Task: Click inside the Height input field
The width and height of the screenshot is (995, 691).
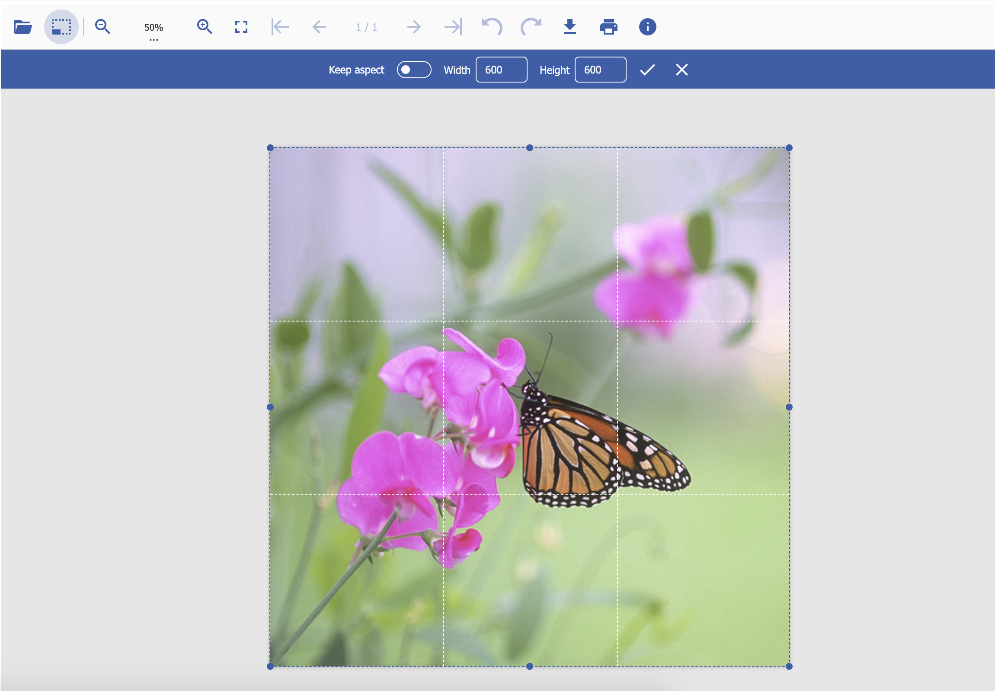Action: click(600, 69)
